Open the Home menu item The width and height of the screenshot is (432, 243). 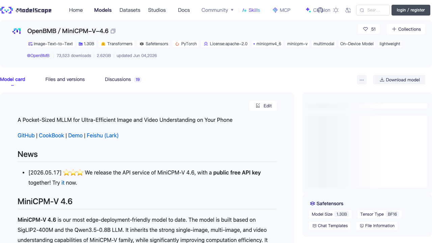coord(76,10)
